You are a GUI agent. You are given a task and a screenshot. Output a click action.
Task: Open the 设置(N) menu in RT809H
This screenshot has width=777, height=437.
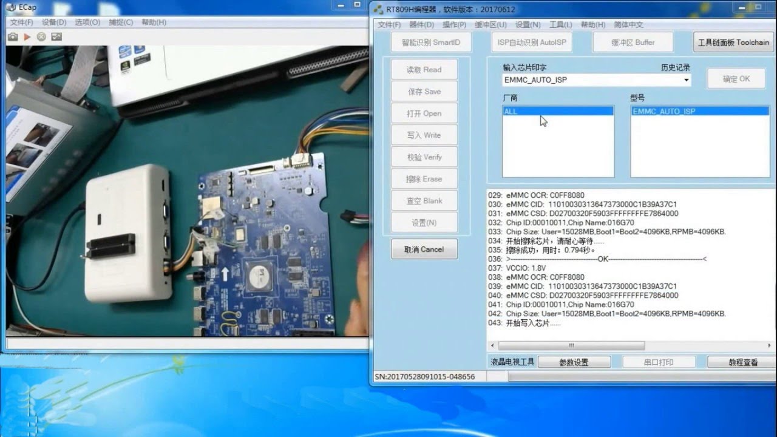tap(528, 25)
